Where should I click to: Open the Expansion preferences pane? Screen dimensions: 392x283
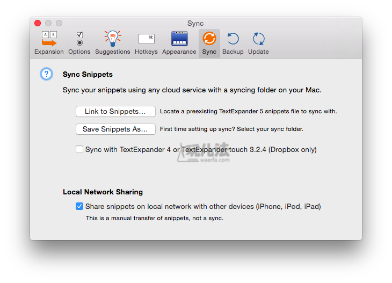click(49, 43)
